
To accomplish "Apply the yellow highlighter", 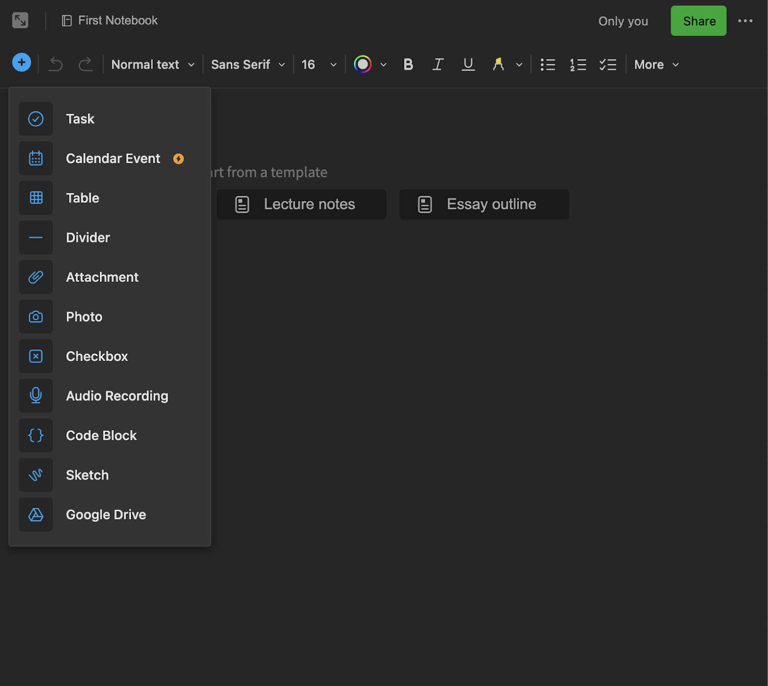I will [x=498, y=64].
